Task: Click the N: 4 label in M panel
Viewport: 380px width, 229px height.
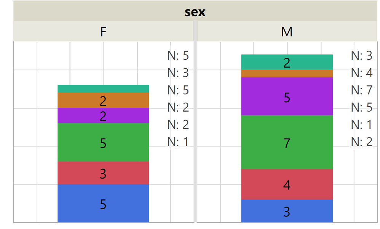Action: [x=361, y=73]
